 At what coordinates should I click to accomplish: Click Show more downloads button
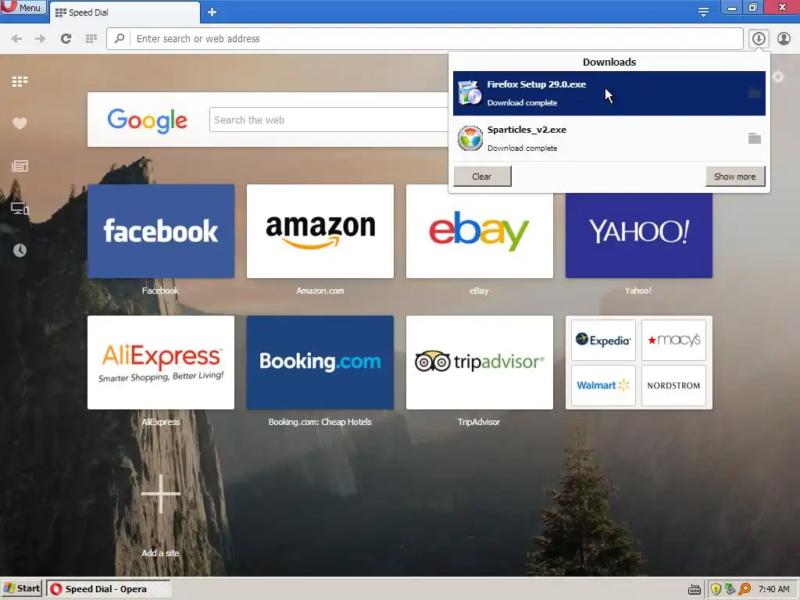tap(734, 177)
